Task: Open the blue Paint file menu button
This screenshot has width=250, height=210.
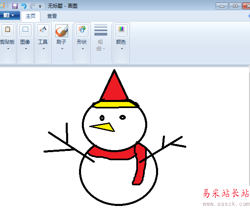Action: [x=9, y=15]
